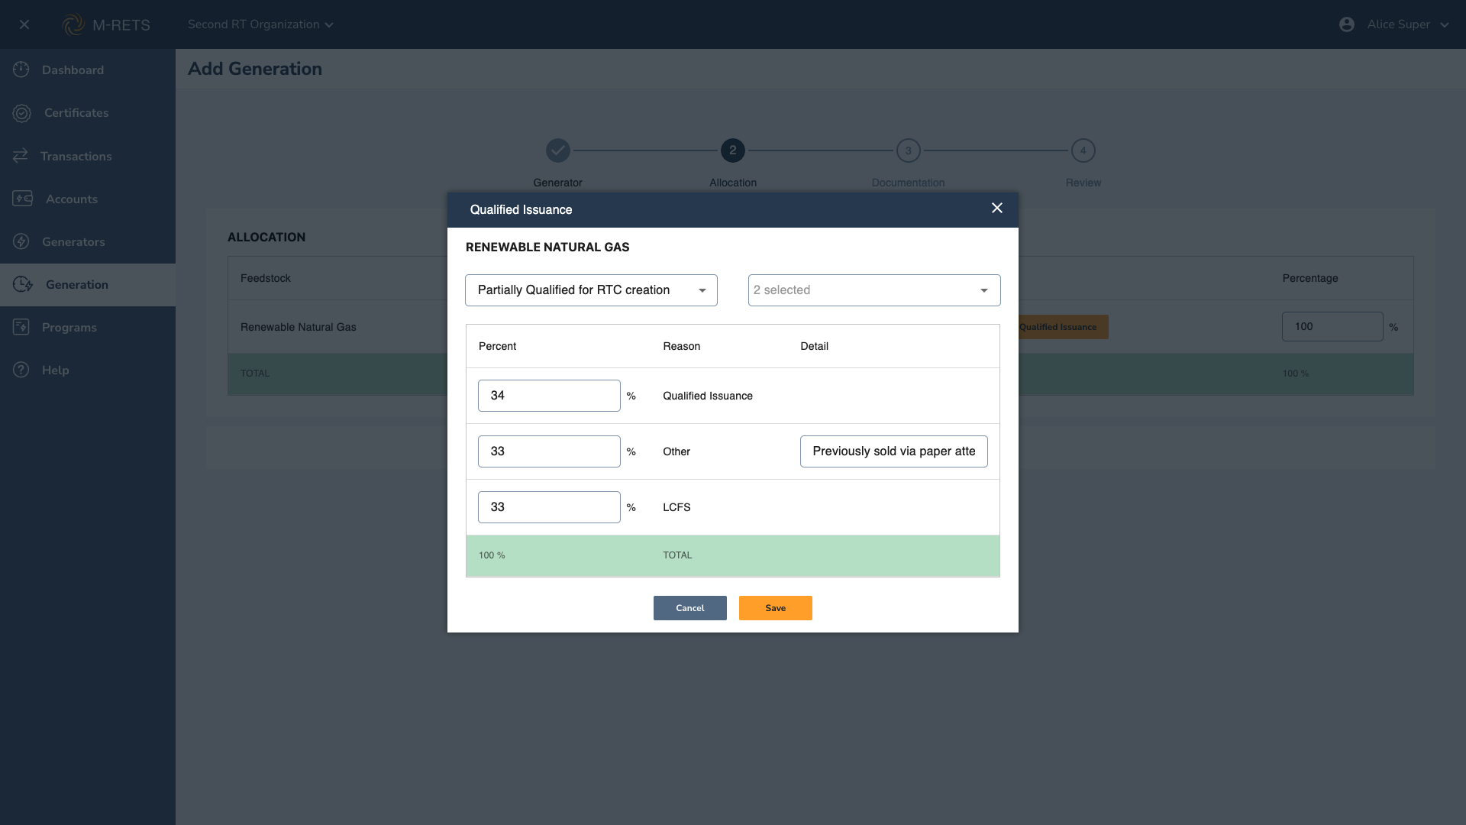Collapse sidebar with top-left X icon
The width and height of the screenshot is (1466, 825).
[24, 24]
